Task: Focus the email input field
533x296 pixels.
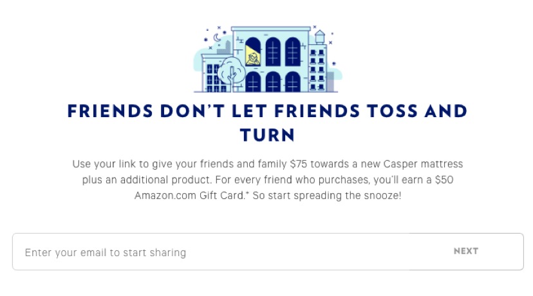Action: [268, 252]
